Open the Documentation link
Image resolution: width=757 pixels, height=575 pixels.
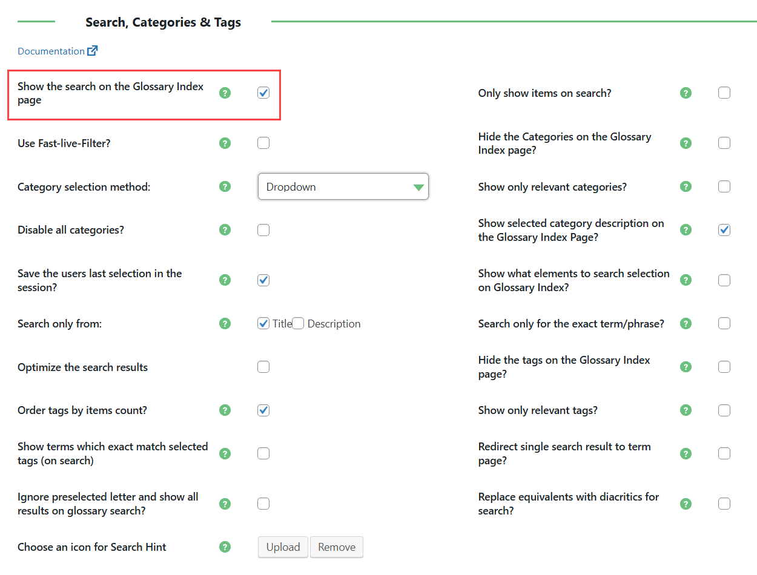(x=51, y=51)
